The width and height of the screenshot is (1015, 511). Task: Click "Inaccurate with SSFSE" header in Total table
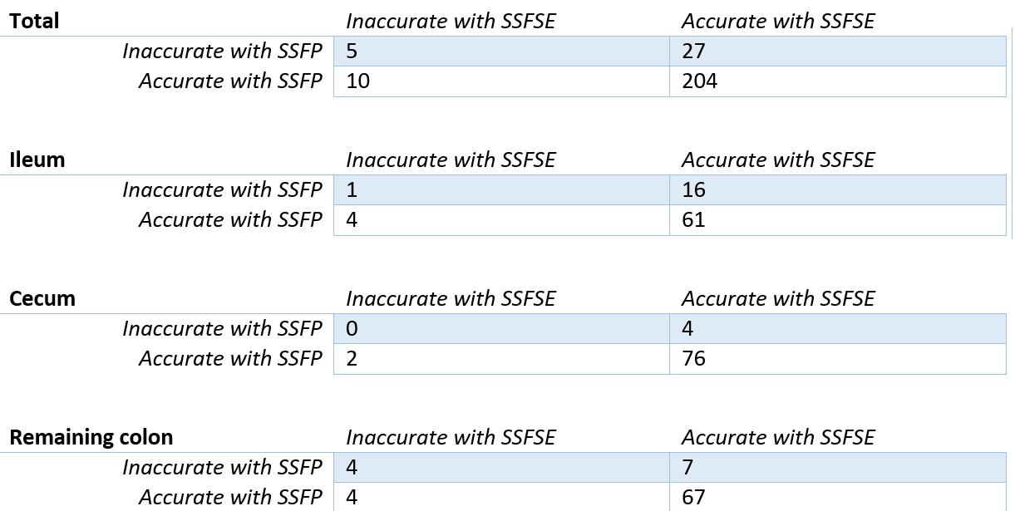click(x=451, y=22)
